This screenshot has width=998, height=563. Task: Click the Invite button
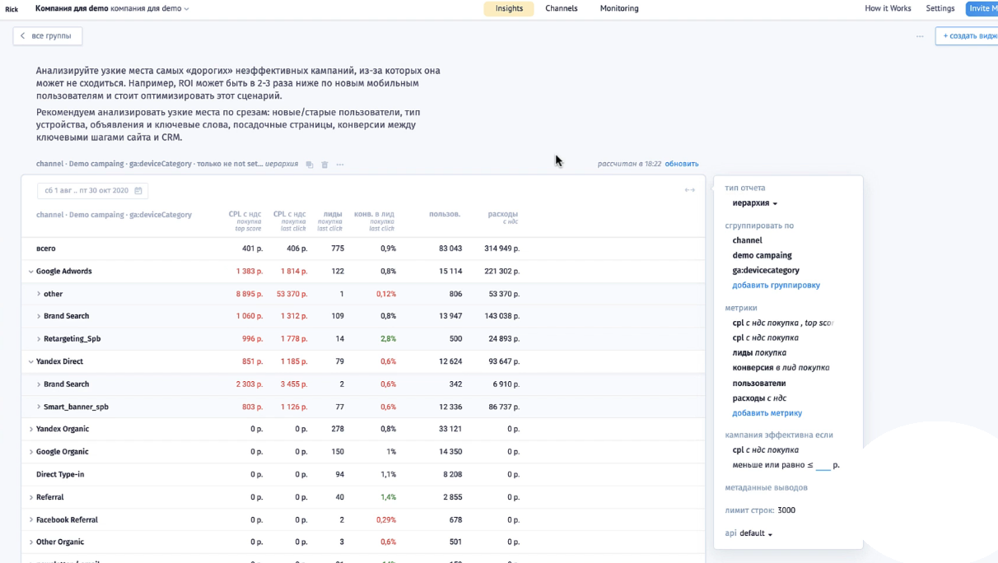[982, 8]
